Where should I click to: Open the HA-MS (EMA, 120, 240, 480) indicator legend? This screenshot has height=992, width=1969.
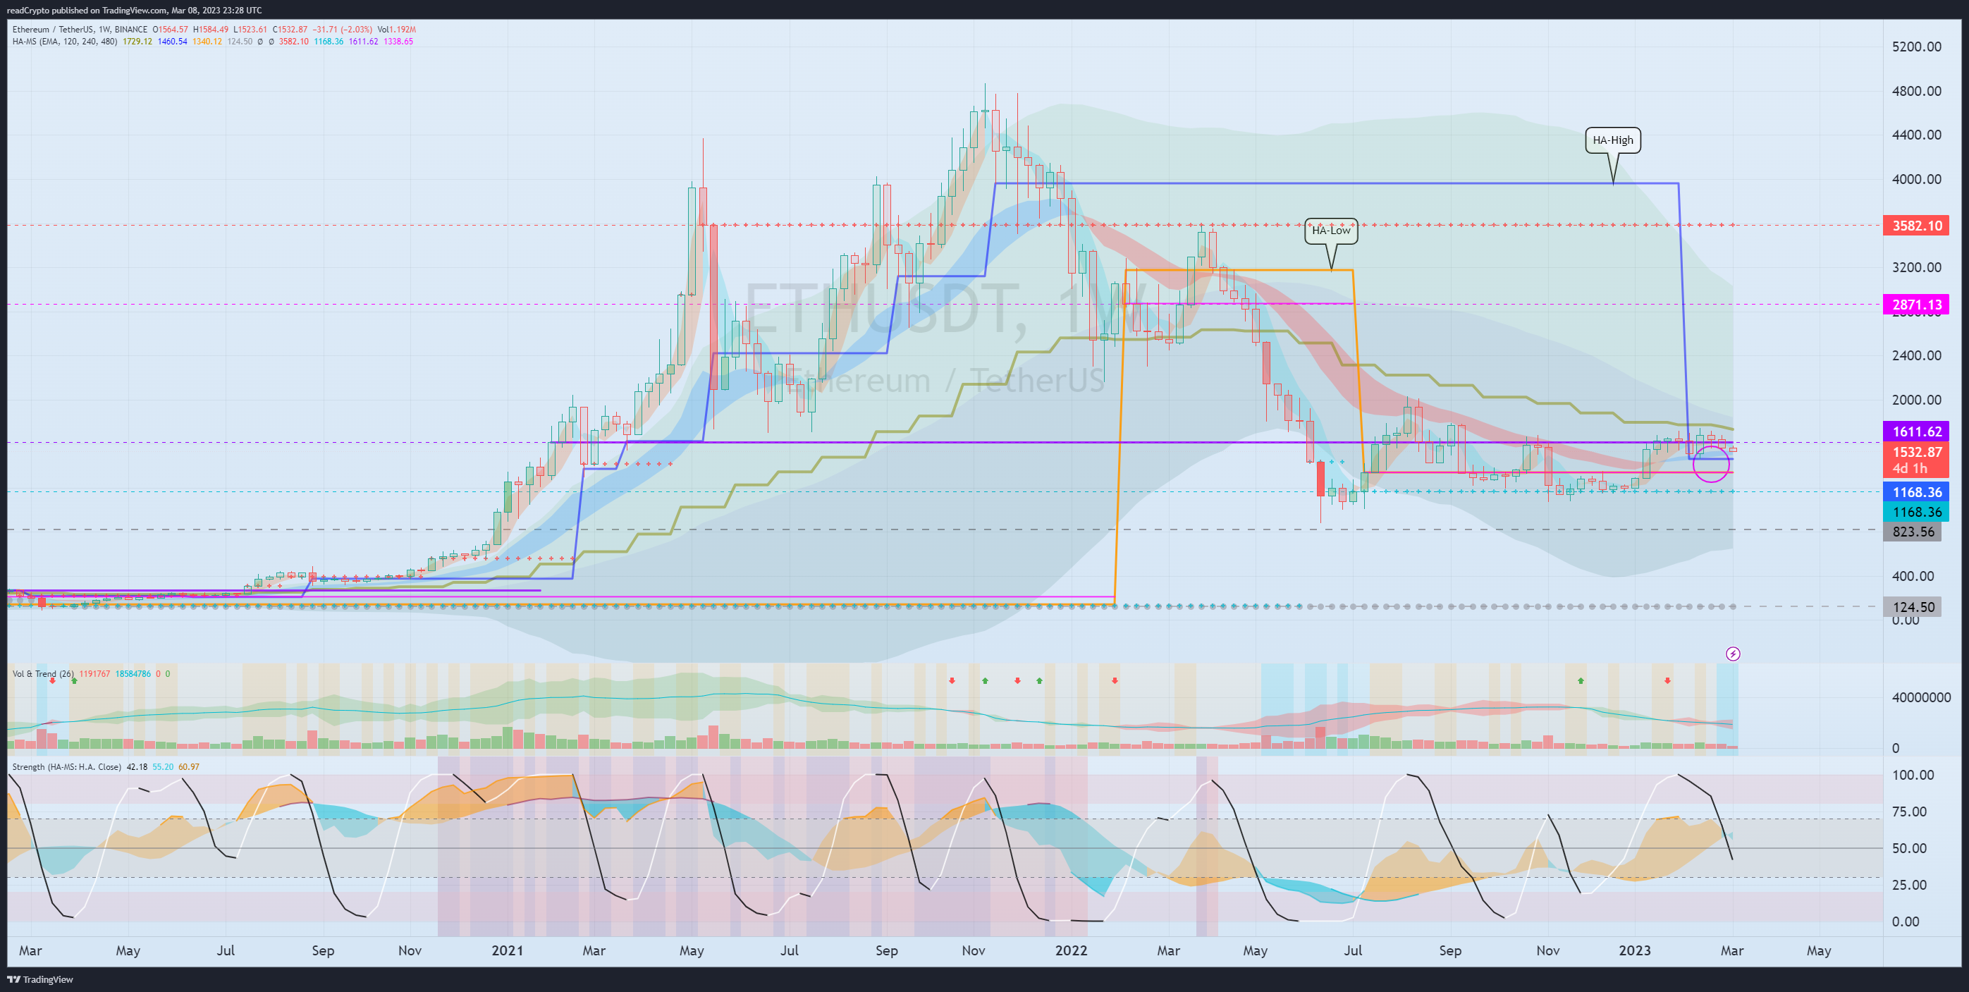[65, 42]
